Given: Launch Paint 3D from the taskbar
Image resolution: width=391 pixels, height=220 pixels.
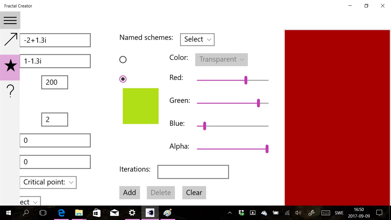Looking at the screenshot, I should (168, 213).
